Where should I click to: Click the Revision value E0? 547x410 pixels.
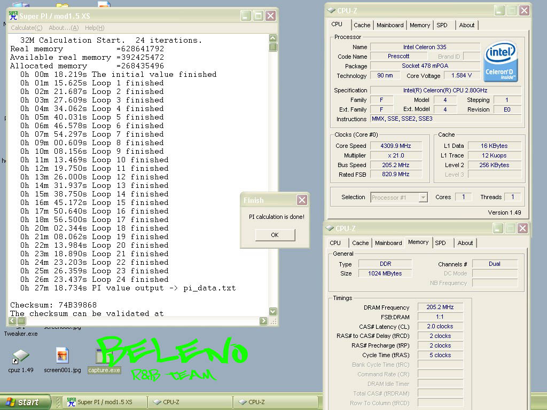507,109
